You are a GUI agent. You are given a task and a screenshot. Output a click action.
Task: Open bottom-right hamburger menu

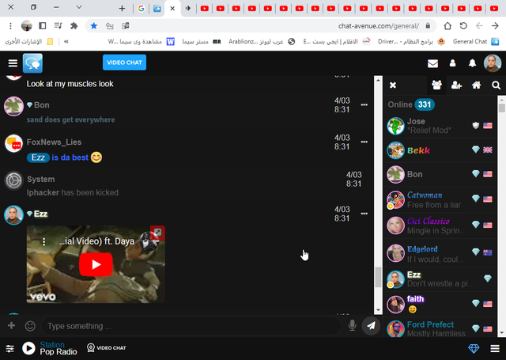coord(495,348)
